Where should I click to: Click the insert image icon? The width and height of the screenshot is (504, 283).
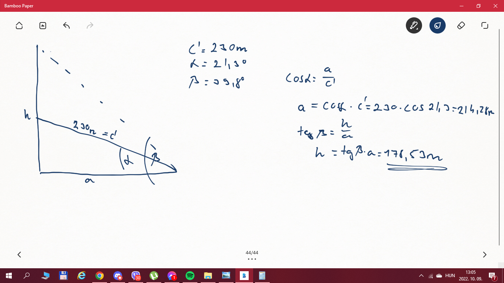tap(43, 25)
